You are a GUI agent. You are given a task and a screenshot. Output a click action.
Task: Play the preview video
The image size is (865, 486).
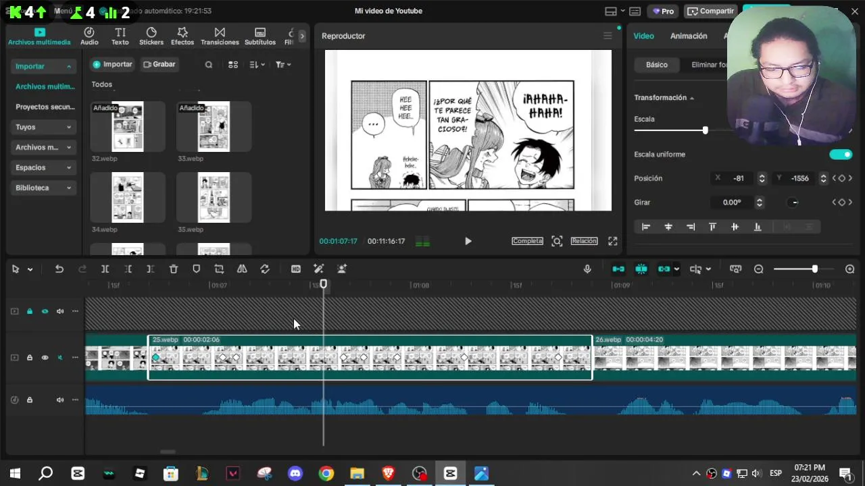click(468, 241)
